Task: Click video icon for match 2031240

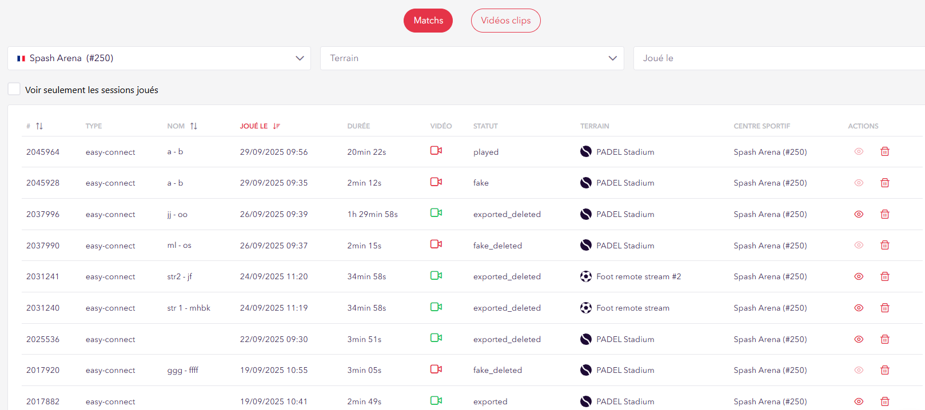Action: (x=436, y=307)
